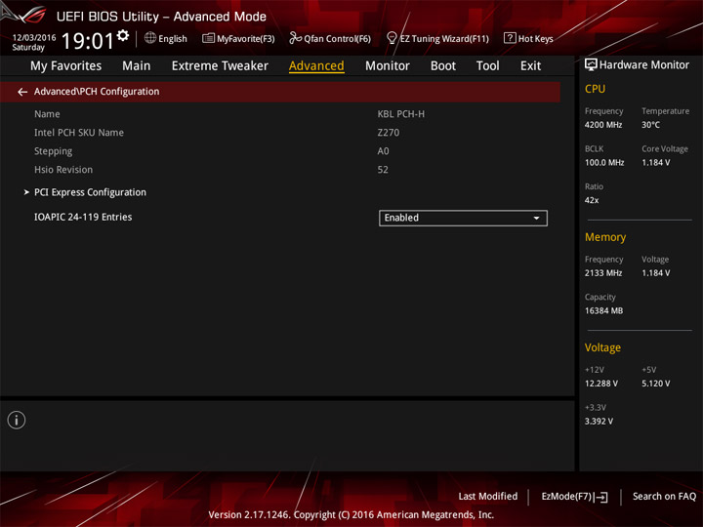Click the 19:01 clock display
Screen dimensions: 703x527
pyautogui.click(x=88, y=41)
